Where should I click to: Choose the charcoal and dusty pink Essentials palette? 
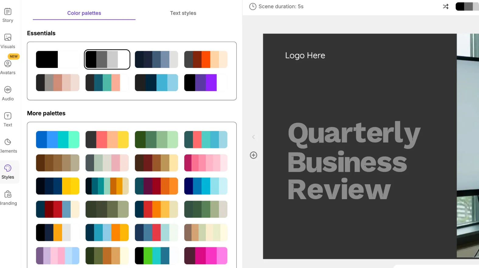point(58,83)
